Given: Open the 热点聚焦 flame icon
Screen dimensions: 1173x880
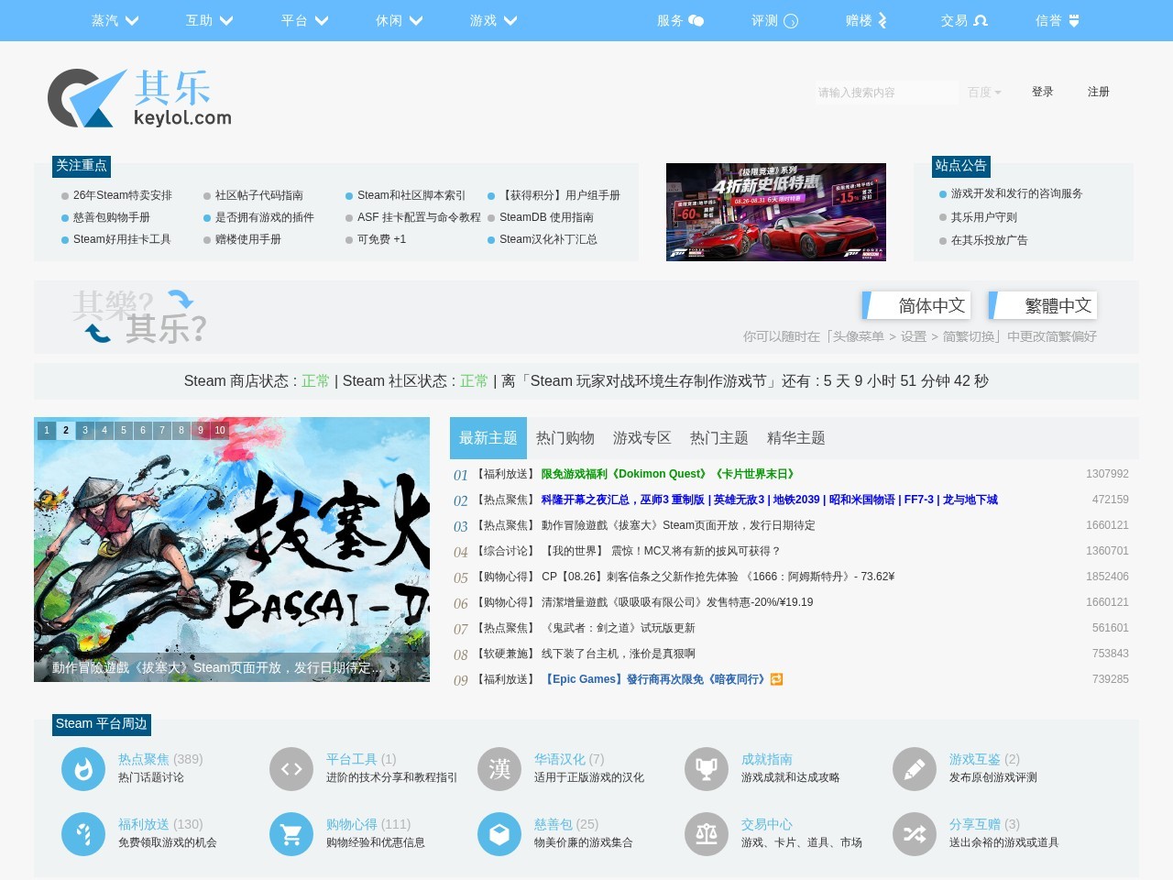Looking at the screenshot, I should (x=83, y=769).
